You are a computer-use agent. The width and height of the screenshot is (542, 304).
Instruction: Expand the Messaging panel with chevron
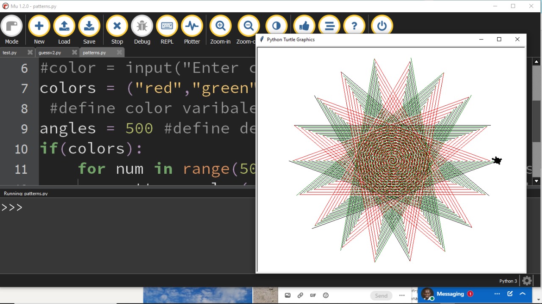523,294
